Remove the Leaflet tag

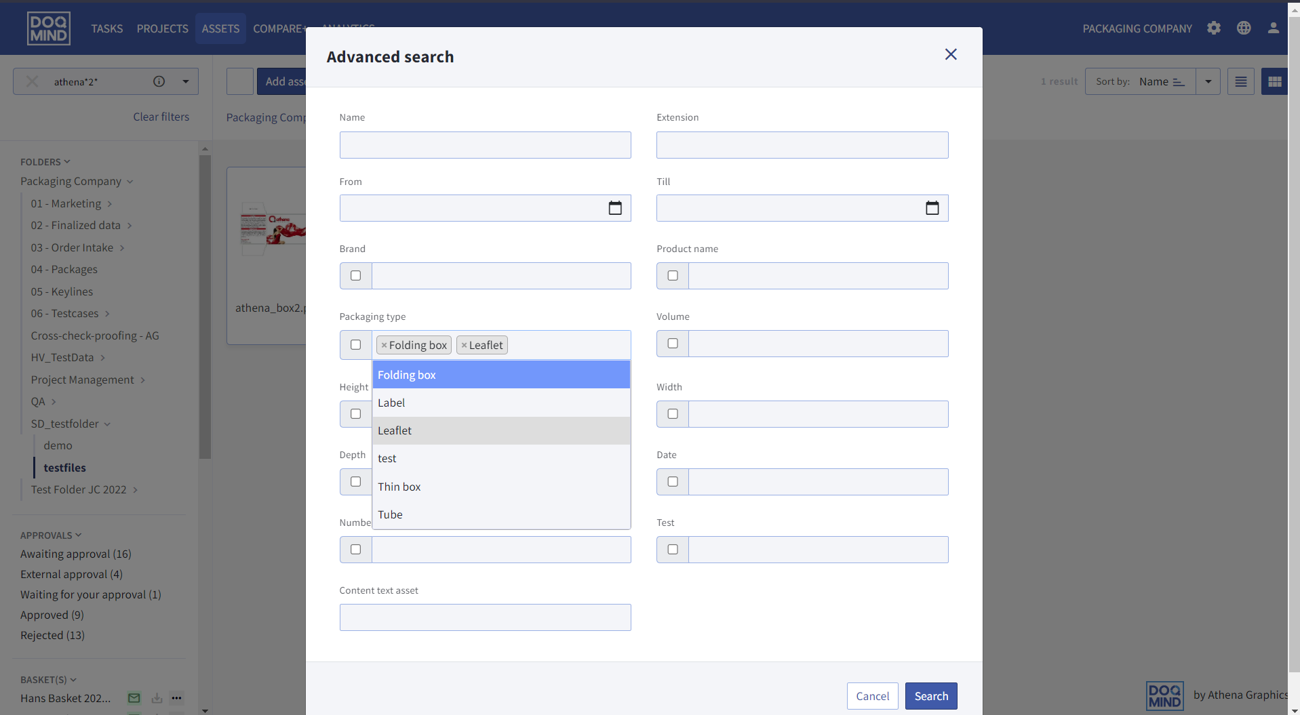[x=464, y=346]
